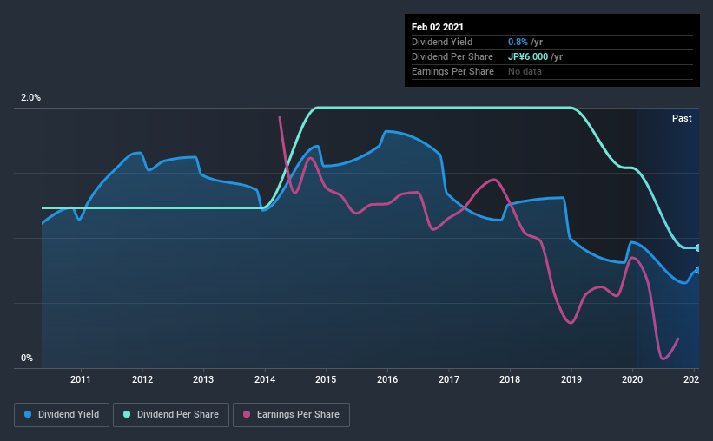Viewport: 713px width, 441px height.
Task: Click the Feb 02 2021 tooltip date
Action: click(x=438, y=27)
